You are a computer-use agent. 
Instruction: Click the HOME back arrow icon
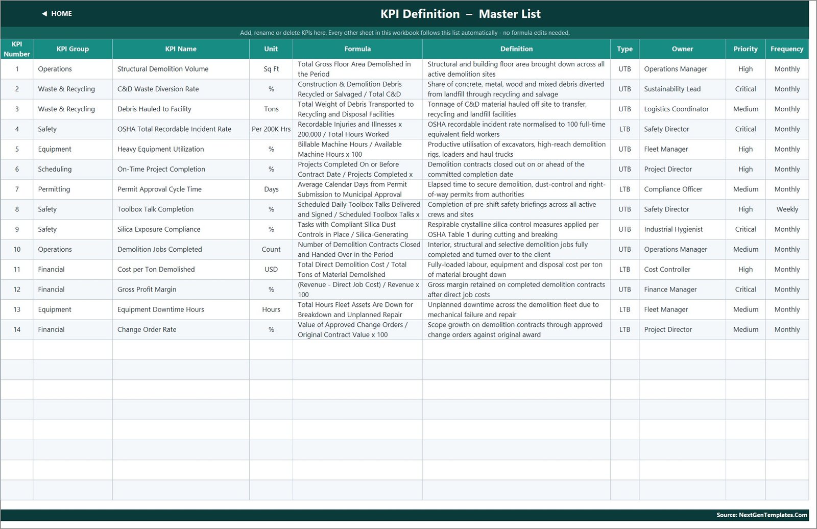pos(44,14)
